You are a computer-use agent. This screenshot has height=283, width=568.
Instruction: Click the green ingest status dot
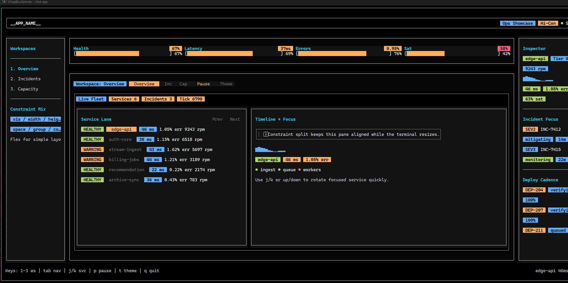[x=256, y=170]
